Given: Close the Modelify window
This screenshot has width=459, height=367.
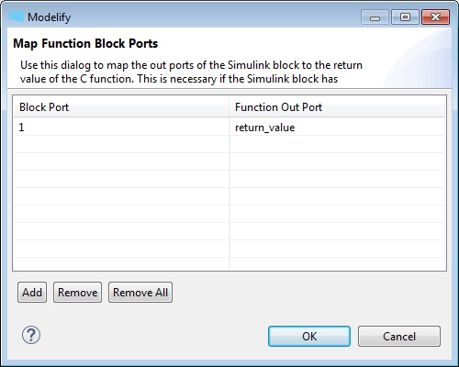Looking at the screenshot, I should coord(435,17).
